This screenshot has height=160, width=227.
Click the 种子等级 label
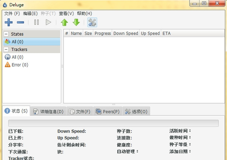point(180,144)
